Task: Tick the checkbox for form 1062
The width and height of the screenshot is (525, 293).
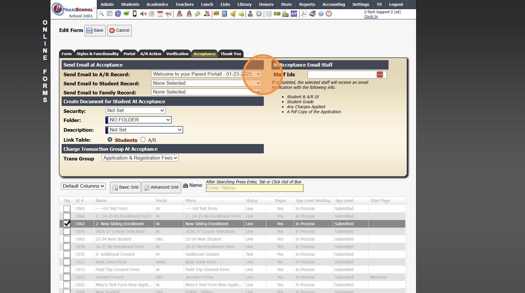Action: [67, 239]
